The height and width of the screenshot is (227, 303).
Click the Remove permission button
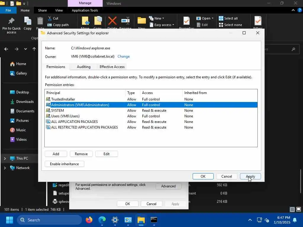(x=81, y=154)
